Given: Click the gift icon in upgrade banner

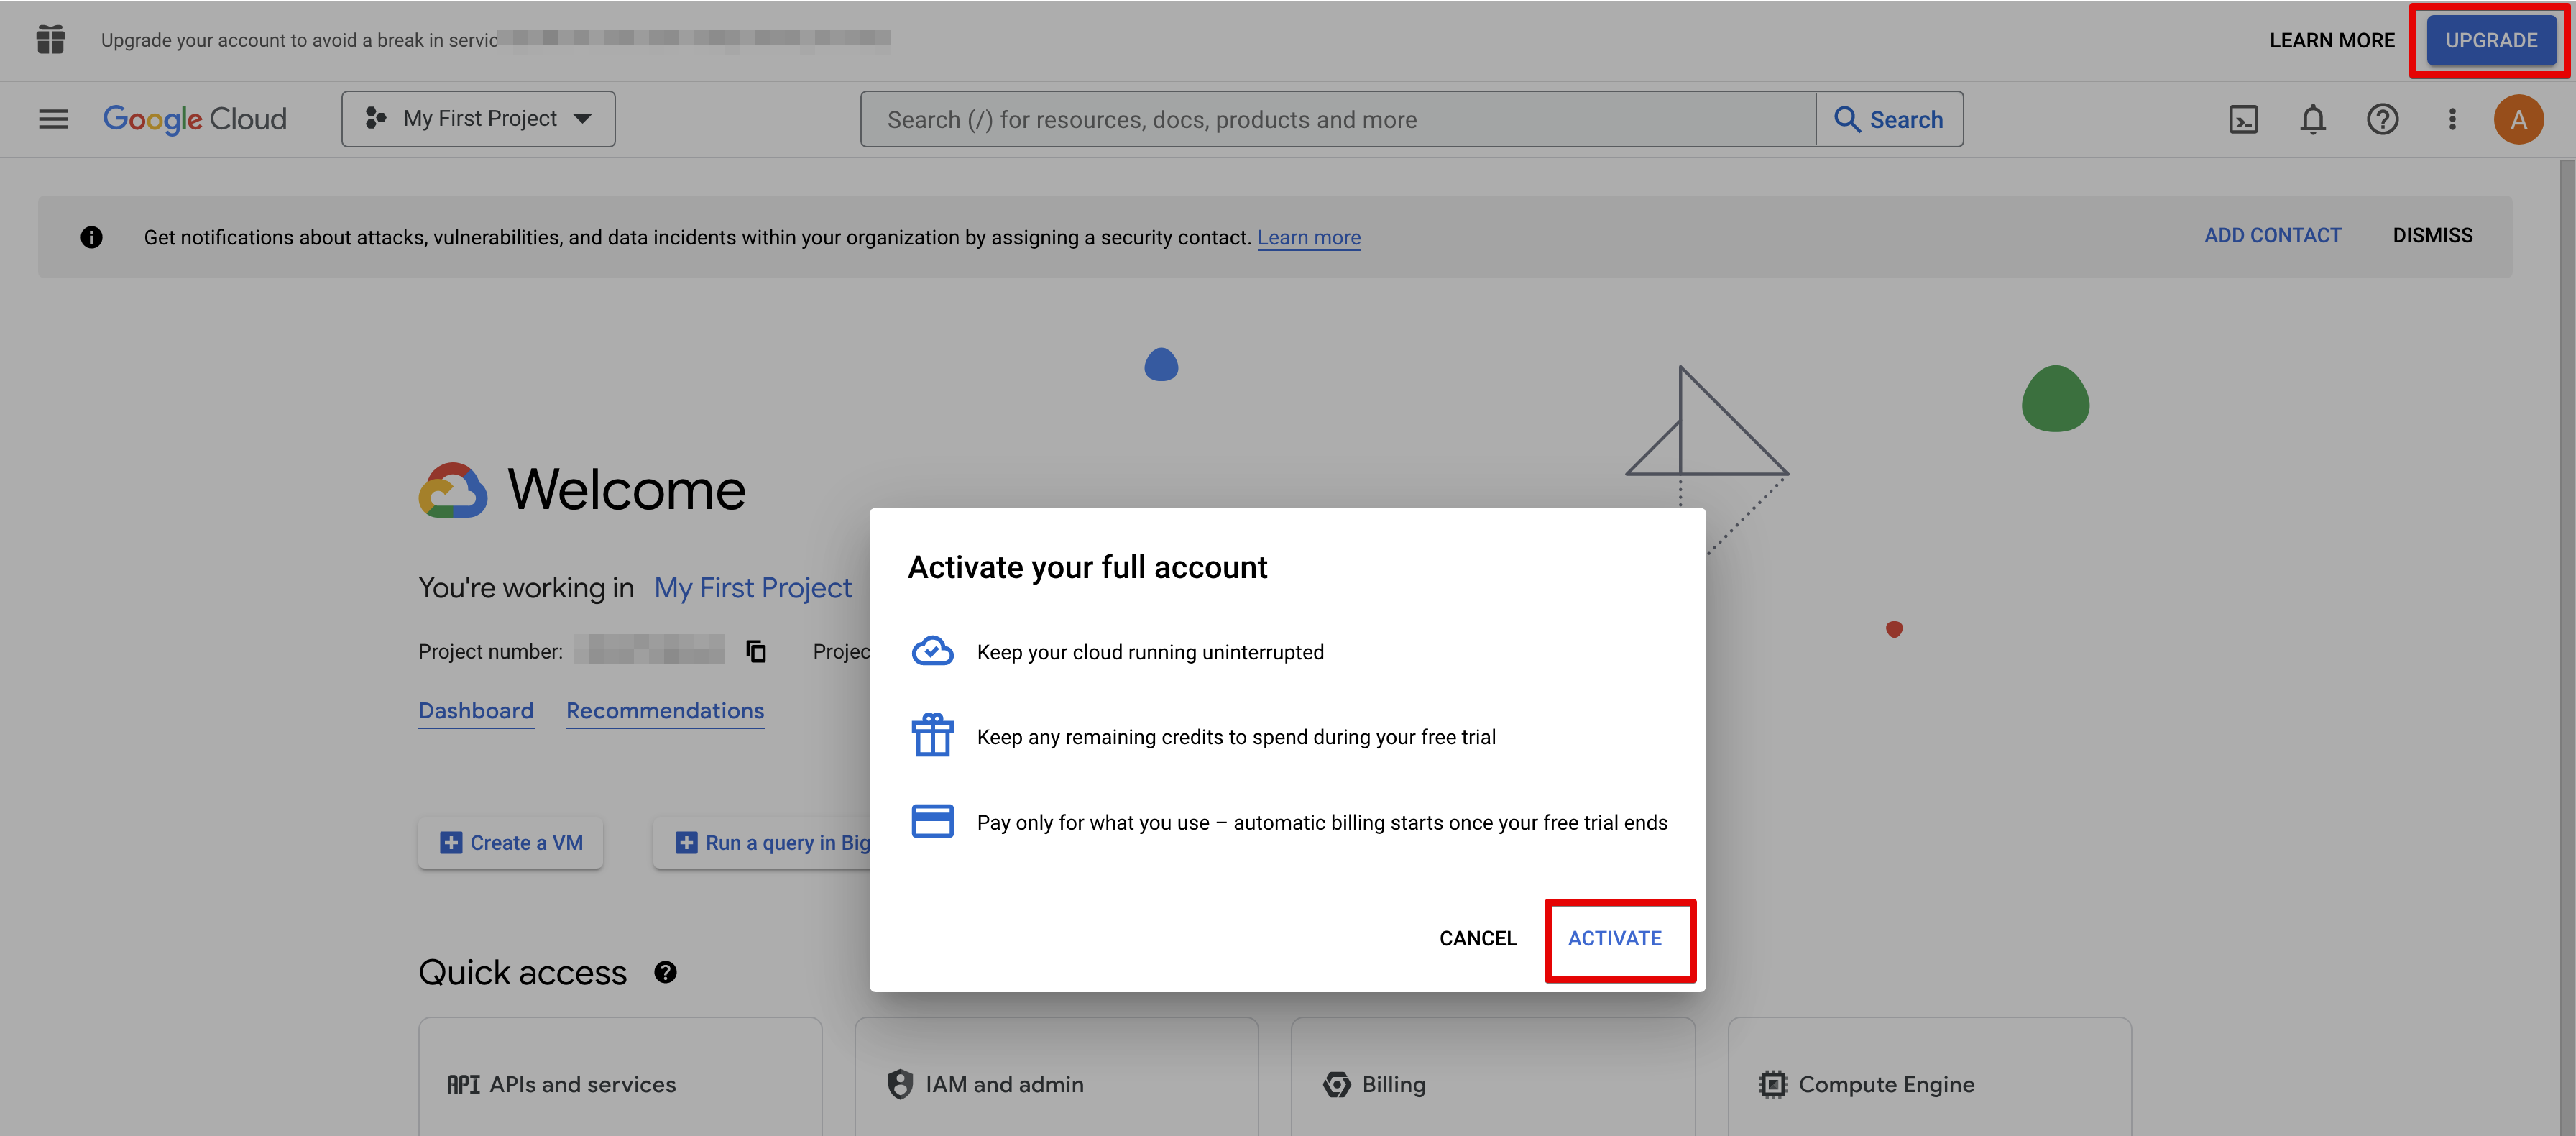Looking at the screenshot, I should (50, 39).
